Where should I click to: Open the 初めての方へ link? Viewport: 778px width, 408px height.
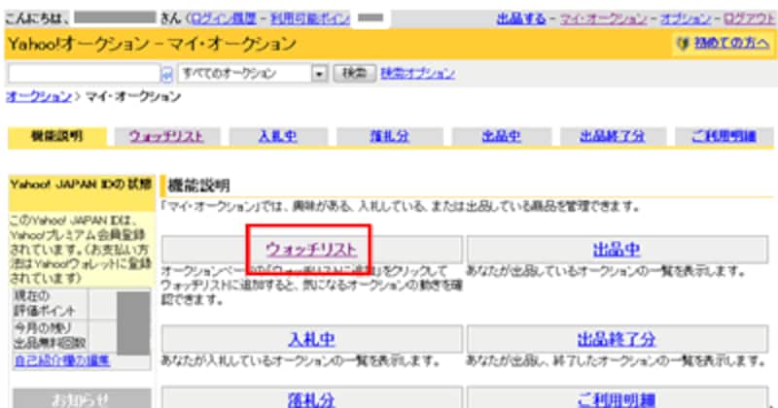732,43
